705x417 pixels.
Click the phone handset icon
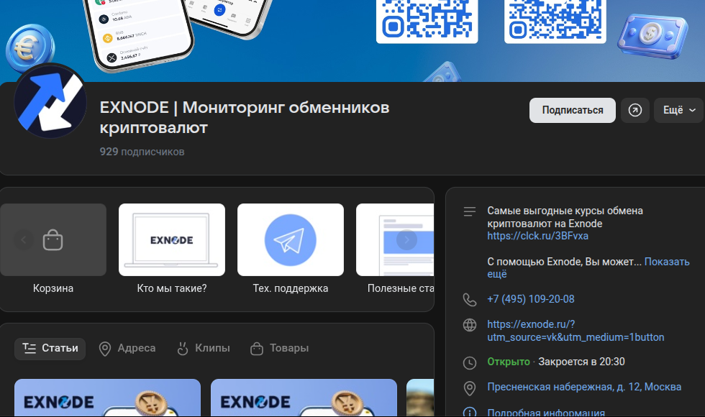(x=470, y=300)
